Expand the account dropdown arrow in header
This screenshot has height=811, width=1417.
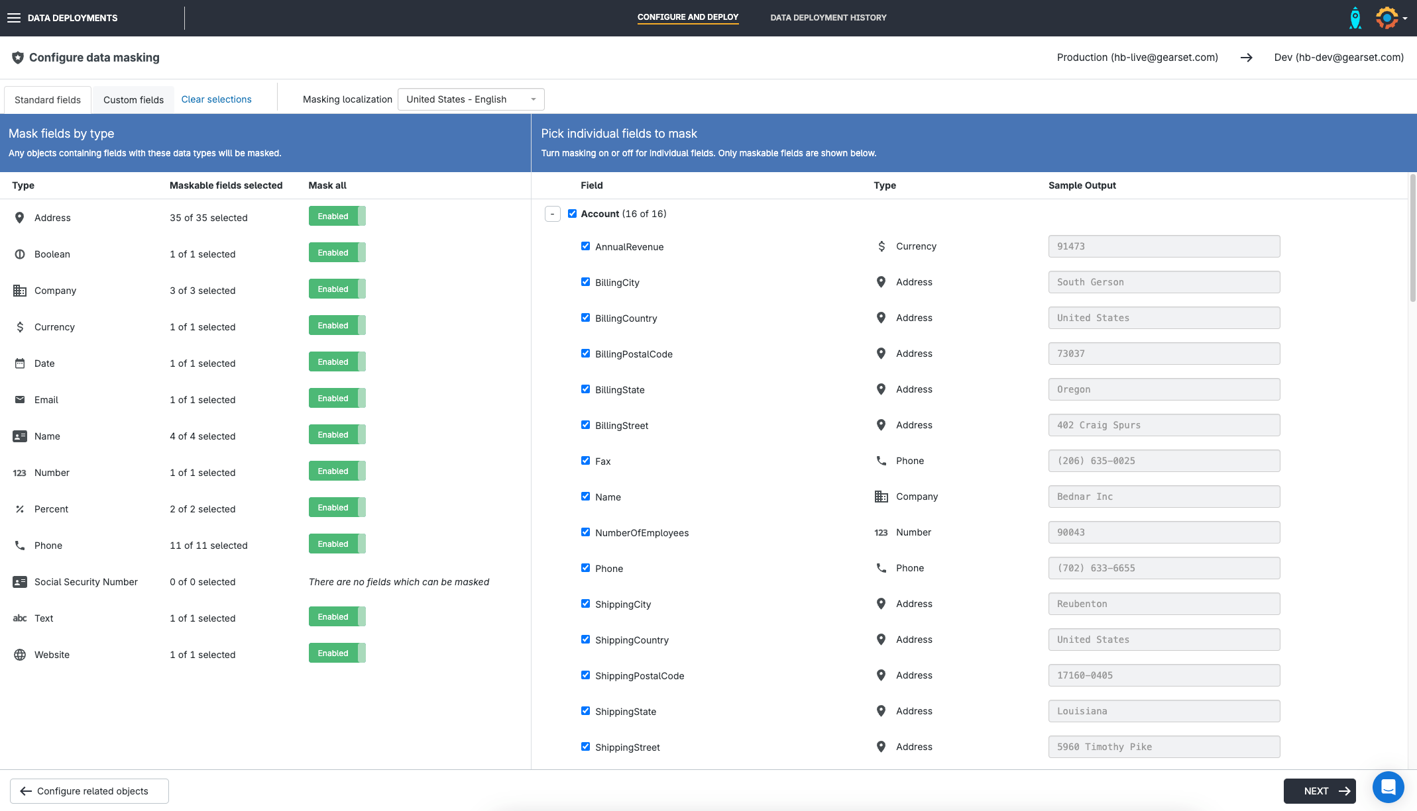click(x=1405, y=19)
